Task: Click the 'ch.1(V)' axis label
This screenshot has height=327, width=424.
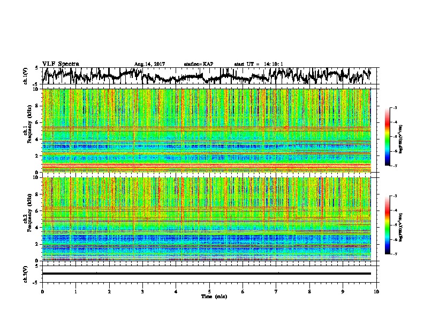Action: pos(26,76)
